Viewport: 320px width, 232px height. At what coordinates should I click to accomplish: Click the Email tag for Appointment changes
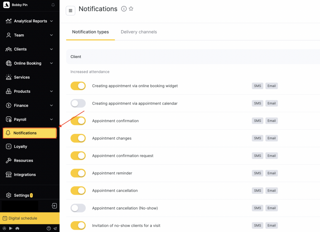coord(272,138)
